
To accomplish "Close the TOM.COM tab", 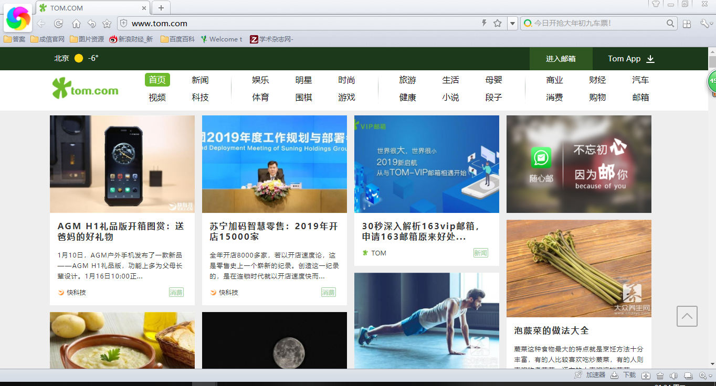I will 144,8.
